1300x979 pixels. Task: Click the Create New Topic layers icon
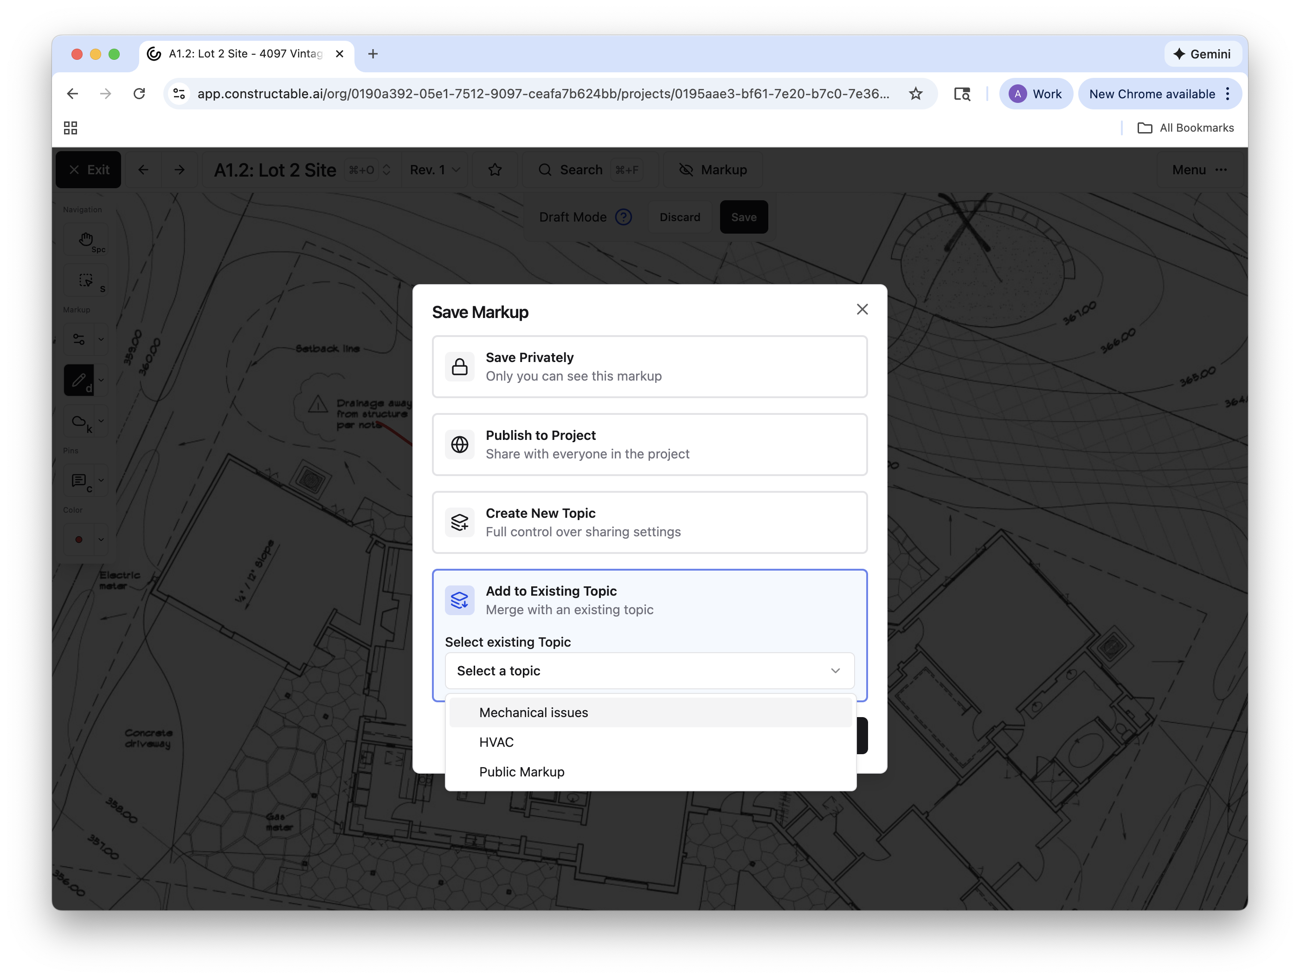460,522
